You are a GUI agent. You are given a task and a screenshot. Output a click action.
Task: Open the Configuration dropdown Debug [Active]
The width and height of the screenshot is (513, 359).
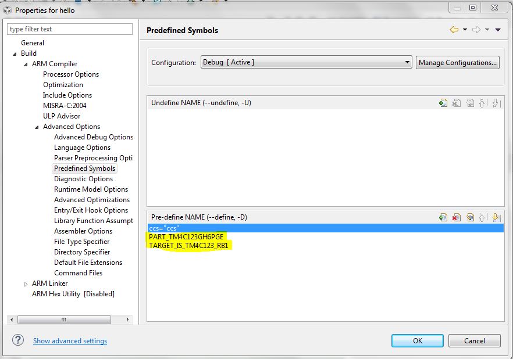(306, 62)
